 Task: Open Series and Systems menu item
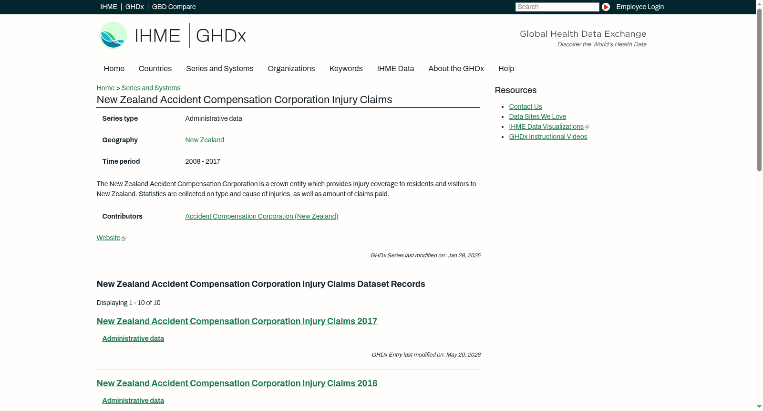coord(220,69)
